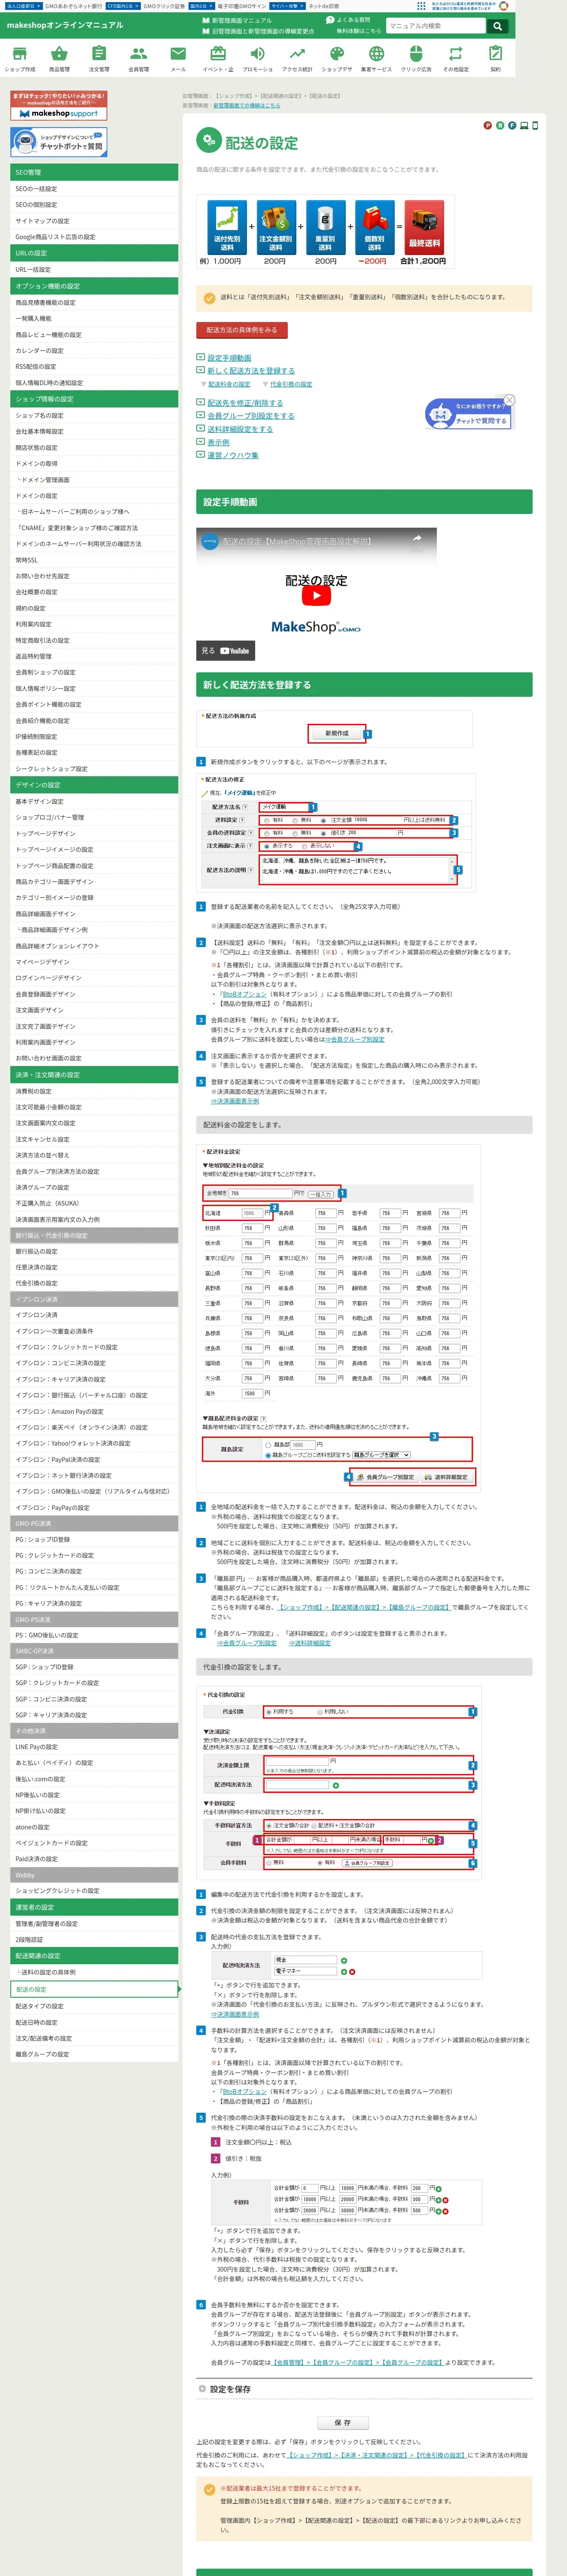Select 商品レビュー機能の設定 in sidebar
The image size is (567, 2576).
(x=94, y=335)
